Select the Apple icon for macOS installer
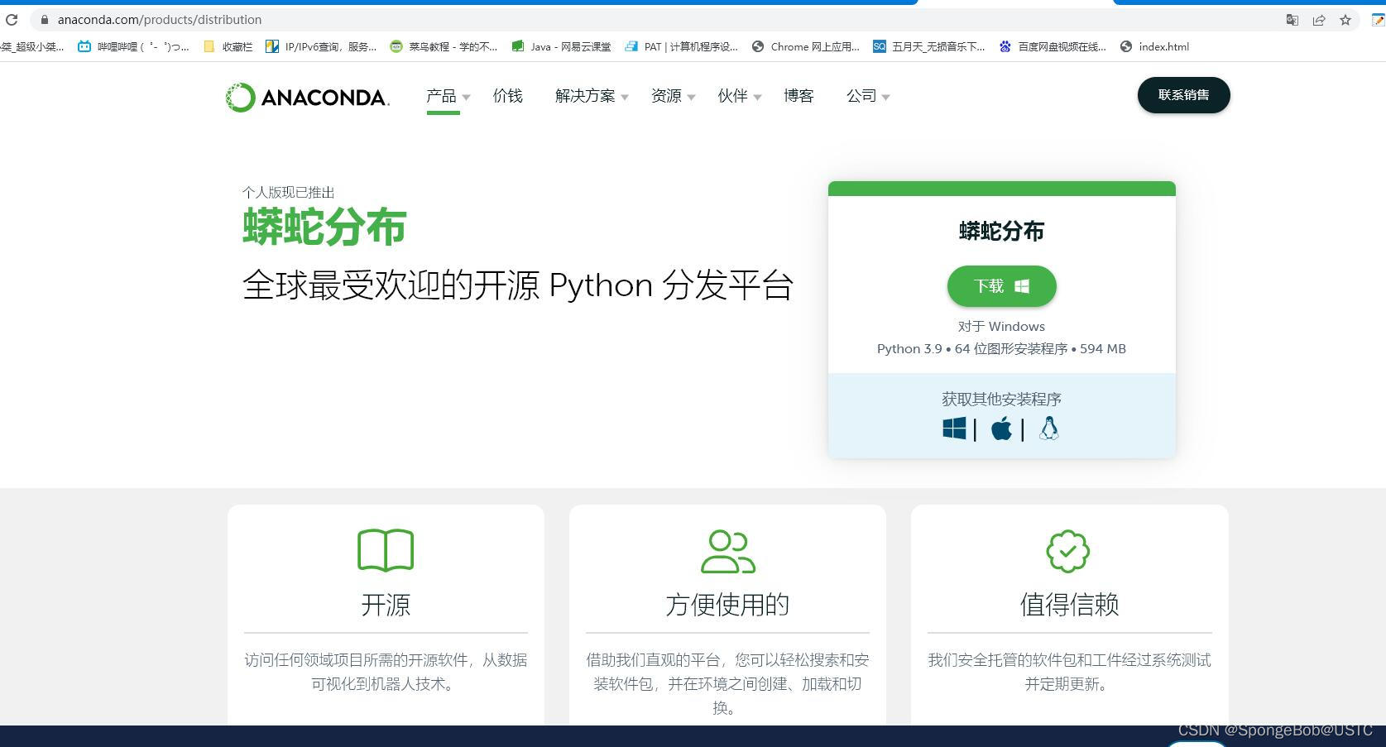This screenshot has width=1386, height=747. (1001, 429)
